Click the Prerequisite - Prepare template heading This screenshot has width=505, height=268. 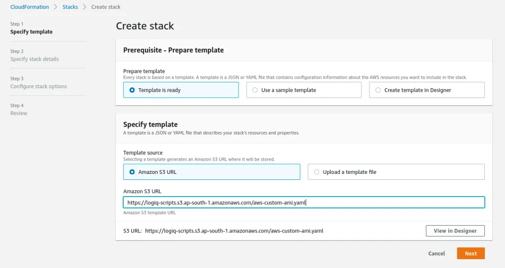(173, 50)
